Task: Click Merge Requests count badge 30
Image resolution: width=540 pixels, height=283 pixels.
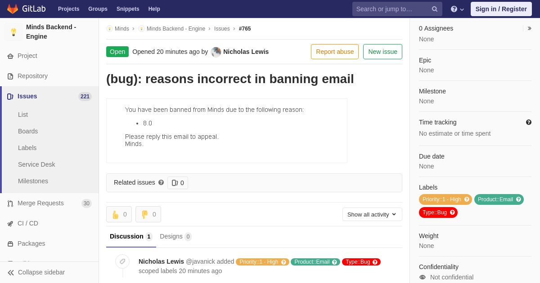Action: coord(86,203)
